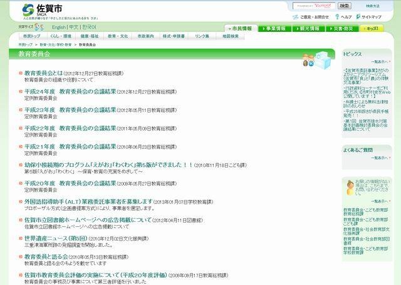401x285 pixels.
Task: Switch language to Korean
Action: pyautogui.click(x=89, y=27)
